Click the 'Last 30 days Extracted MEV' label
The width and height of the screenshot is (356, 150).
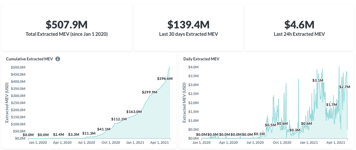click(x=188, y=34)
